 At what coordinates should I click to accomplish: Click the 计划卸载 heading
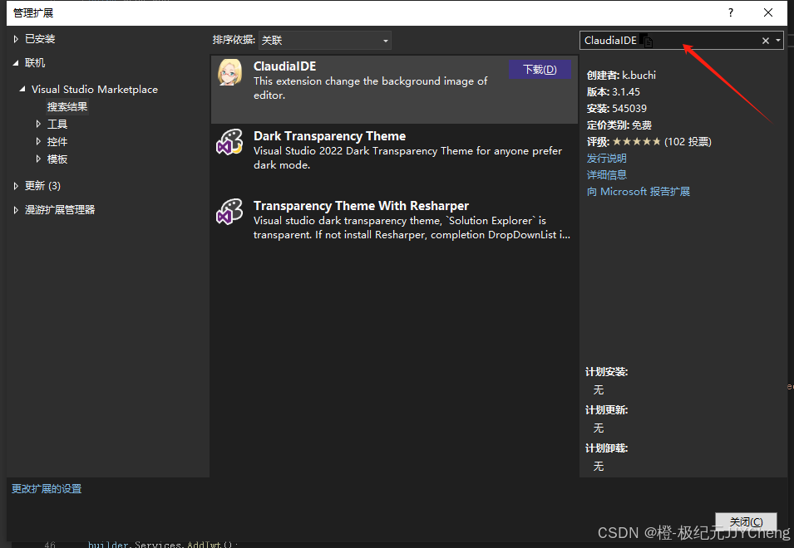607,448
